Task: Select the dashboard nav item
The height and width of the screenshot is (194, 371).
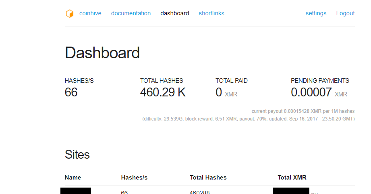Action: point(174,13)
